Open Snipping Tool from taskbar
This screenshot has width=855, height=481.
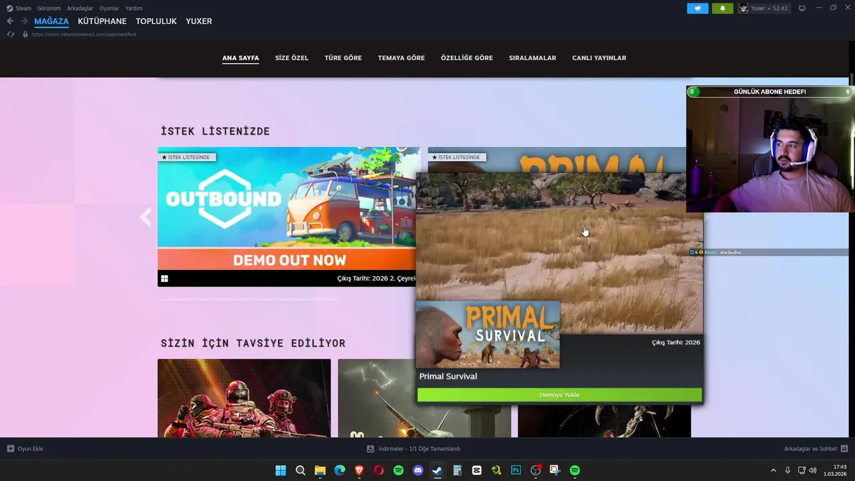pyautogui.click(x=555, y=470)
